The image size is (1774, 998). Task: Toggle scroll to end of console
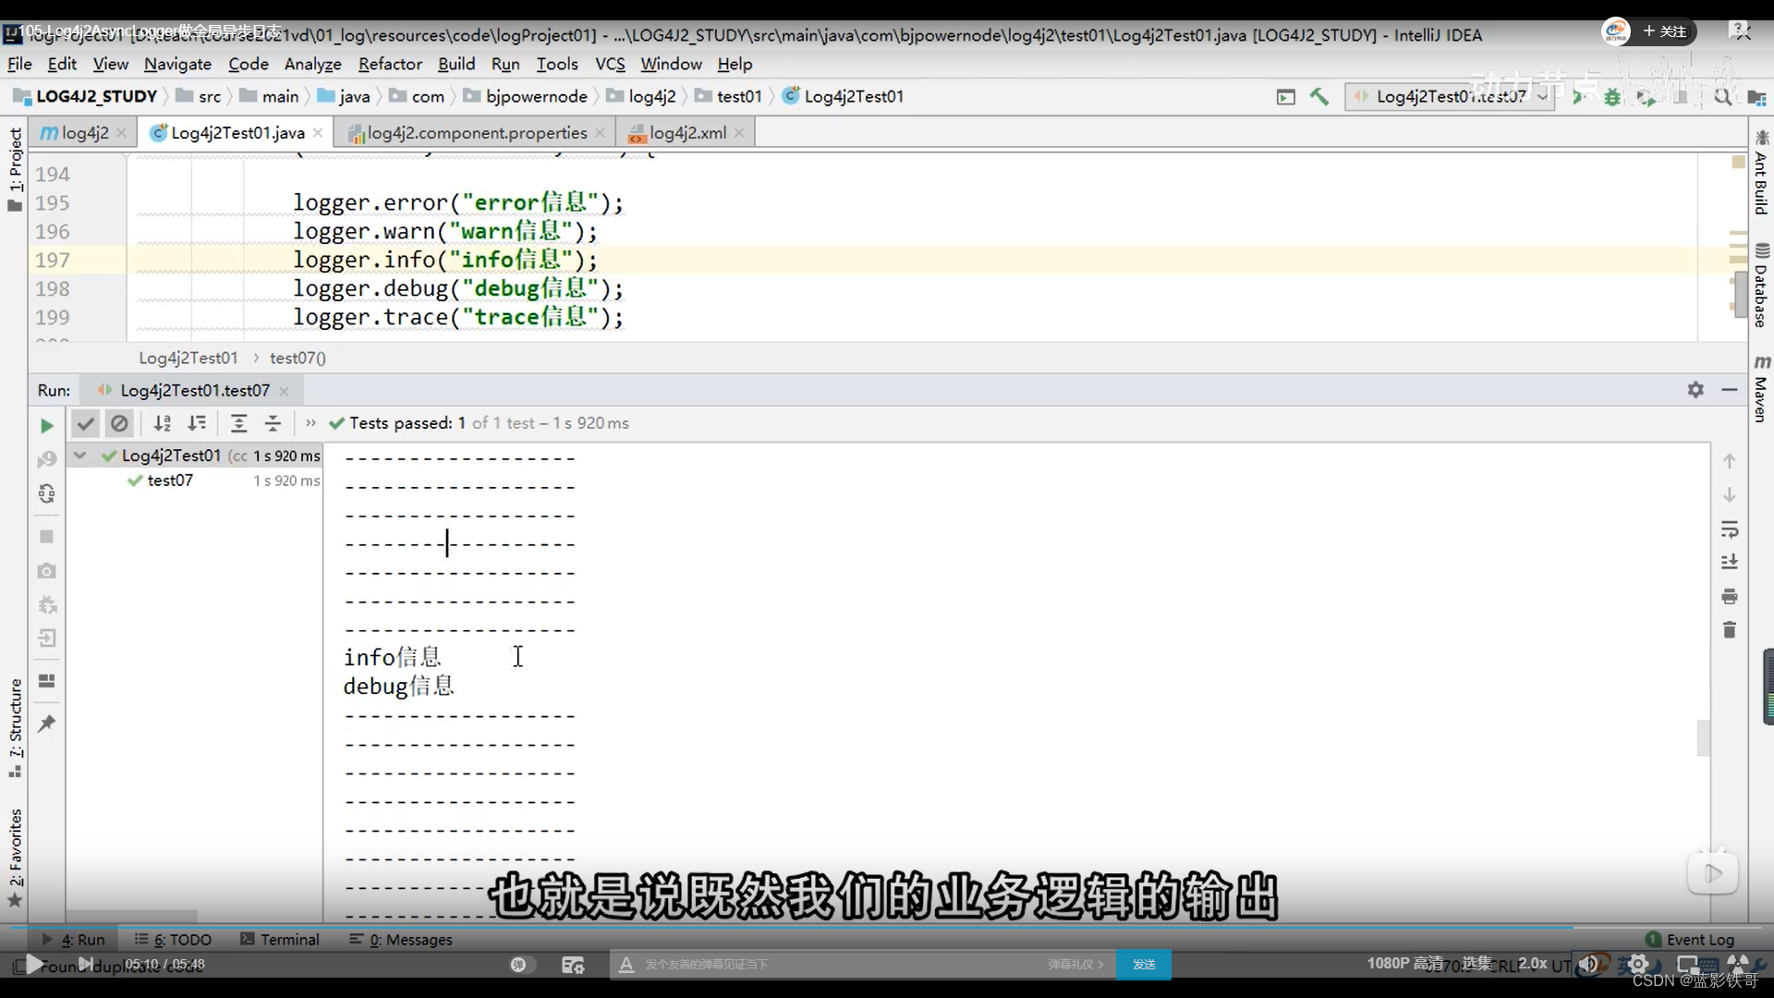click(x=1730, y=562)
